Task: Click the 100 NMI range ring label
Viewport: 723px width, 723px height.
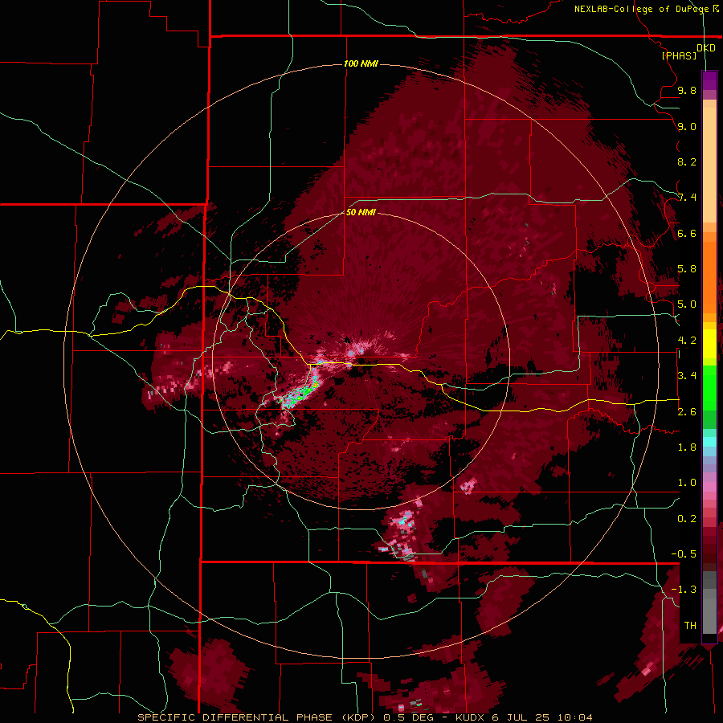Action: pyautogui.click(x=361, y=63)
